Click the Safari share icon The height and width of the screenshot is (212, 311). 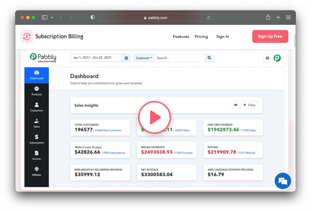[268, 18]
